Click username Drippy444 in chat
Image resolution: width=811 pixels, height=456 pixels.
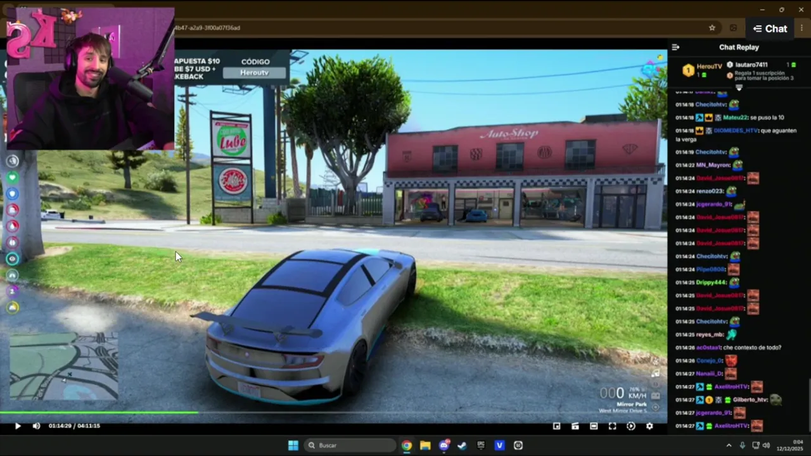pos(712,282)
